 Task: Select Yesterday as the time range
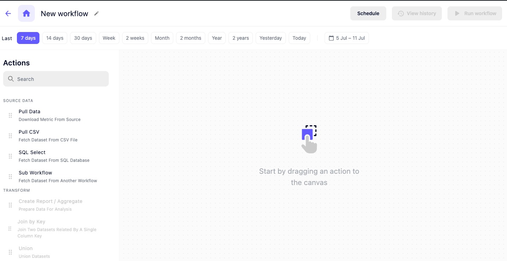click(x=270, y=38)
